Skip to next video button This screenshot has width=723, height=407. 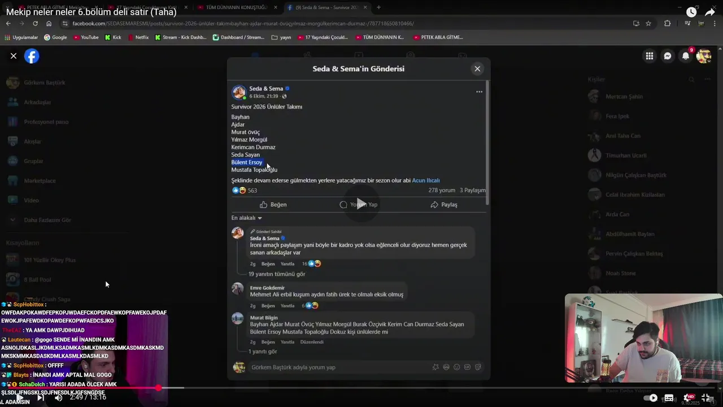coord(41,397)
